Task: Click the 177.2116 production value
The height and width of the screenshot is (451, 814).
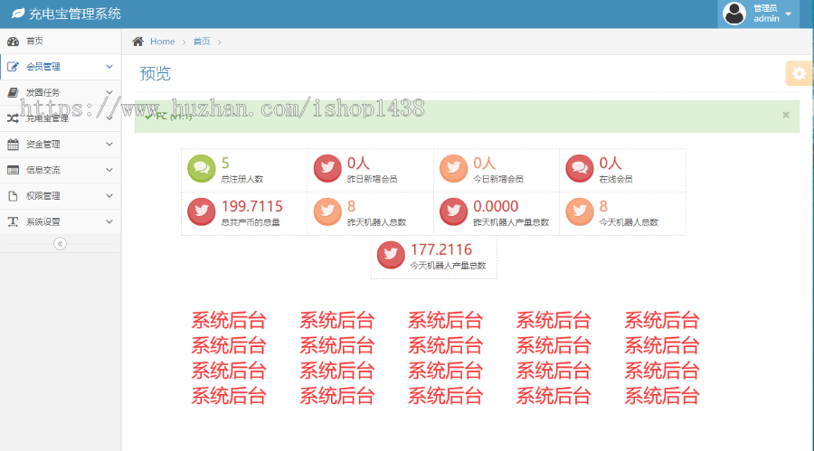Action: point(441,249)
